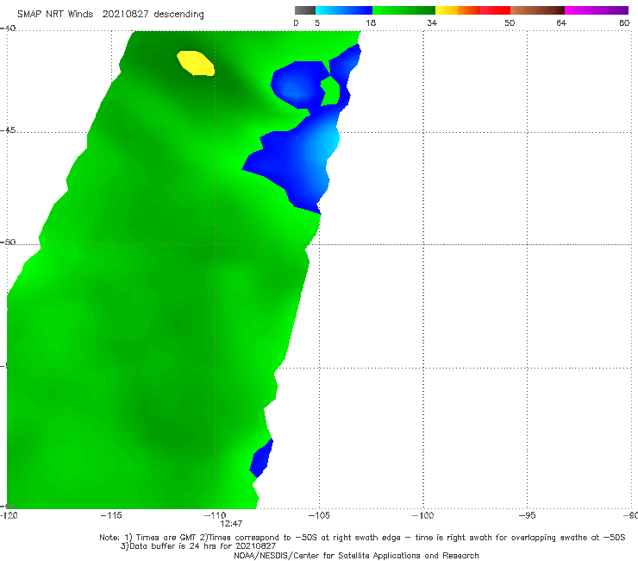The height and width of the screenshot is (561, 638).
Task: Click the green segment of the color bar
Action: tap(403, 10)
